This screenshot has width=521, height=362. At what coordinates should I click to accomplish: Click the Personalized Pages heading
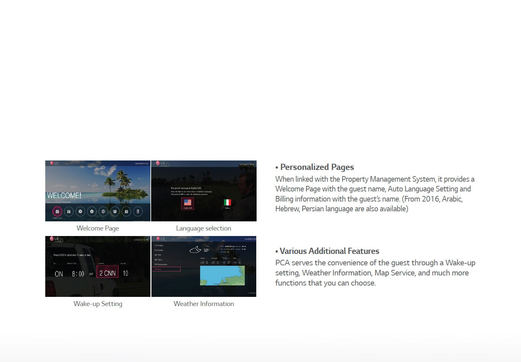[x=317, y=167]
